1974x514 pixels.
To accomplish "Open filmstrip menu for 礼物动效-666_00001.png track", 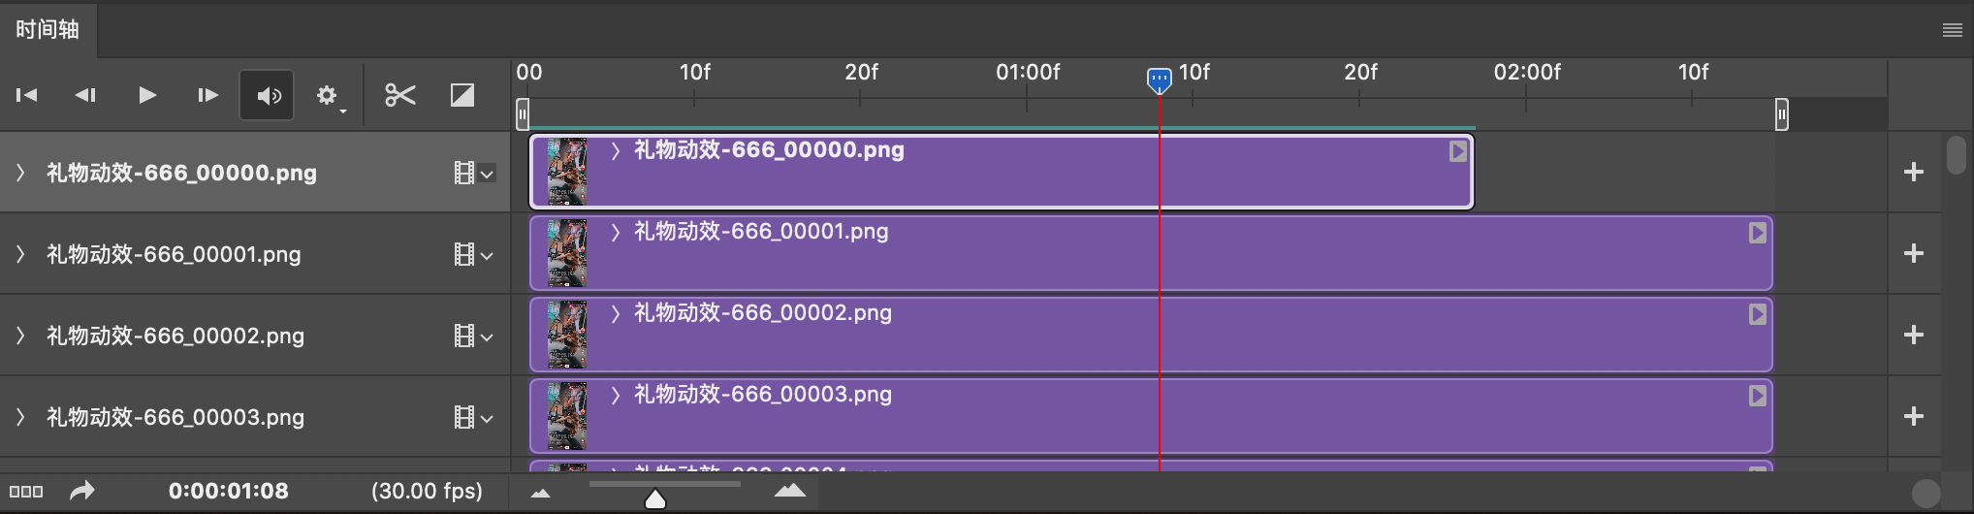I will 473,255.
